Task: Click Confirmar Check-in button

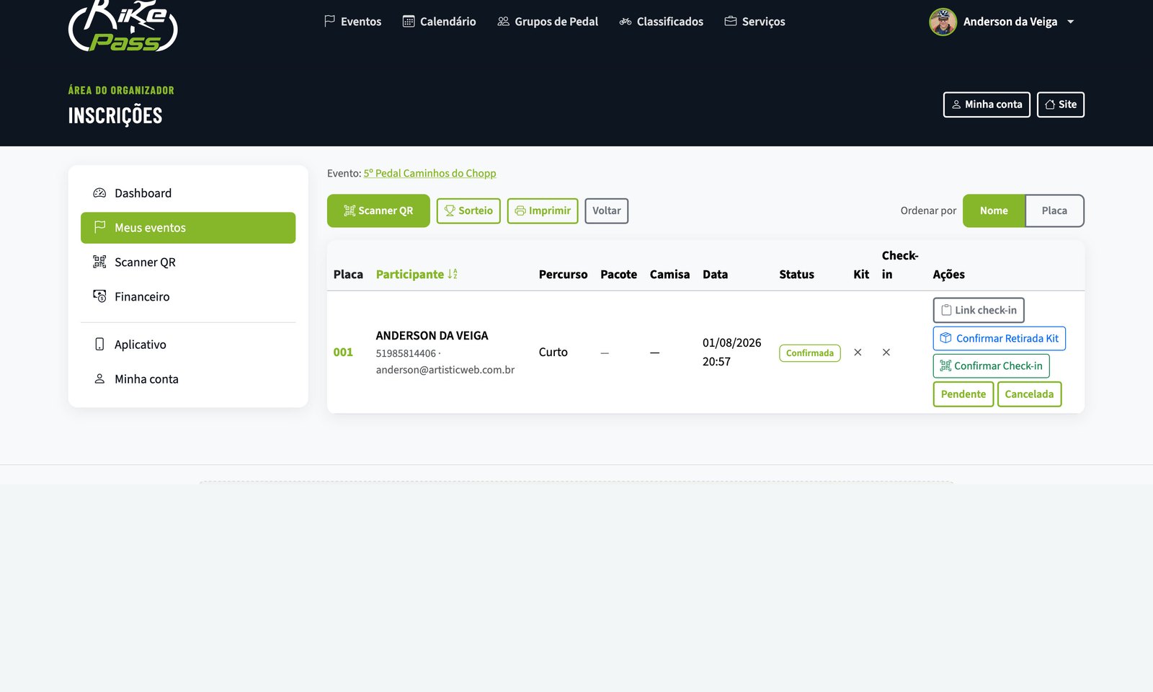Action: point(991,365)
